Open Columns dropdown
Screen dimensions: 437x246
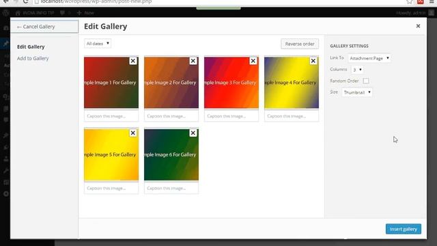(x=357, y=70)
